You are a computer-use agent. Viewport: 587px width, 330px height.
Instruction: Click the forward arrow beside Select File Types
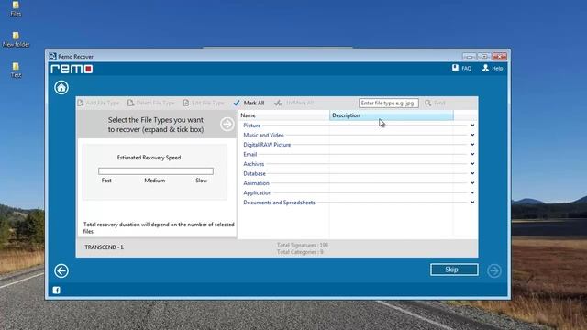click(227, 124)
